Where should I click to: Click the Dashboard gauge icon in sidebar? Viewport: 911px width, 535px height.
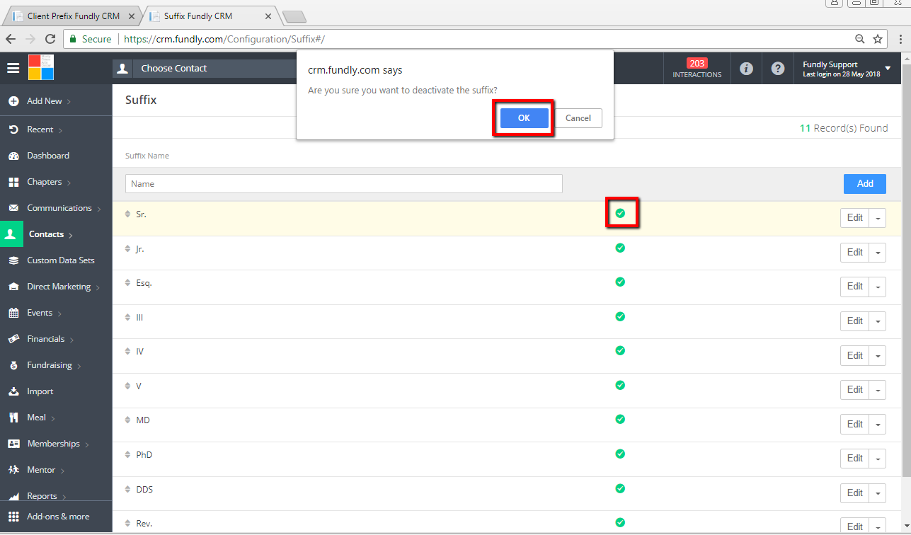click(x=13, y=156)
